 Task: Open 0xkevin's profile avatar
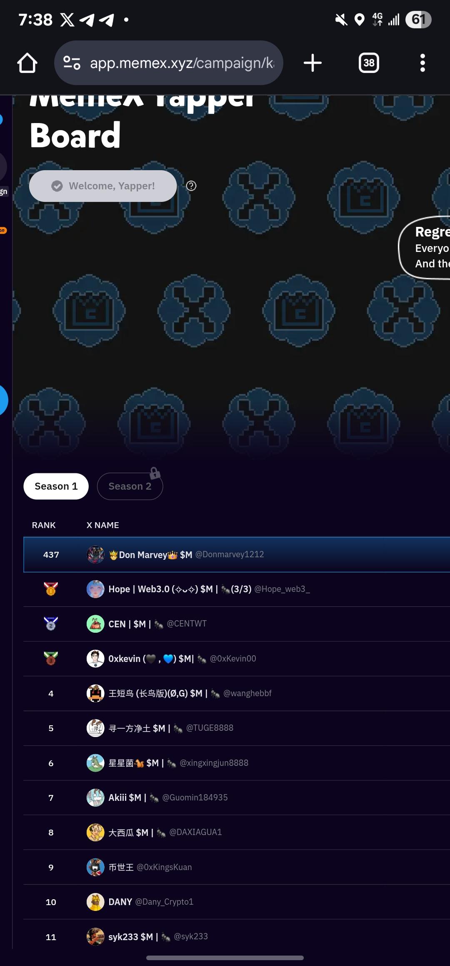(x=95, y=658)
